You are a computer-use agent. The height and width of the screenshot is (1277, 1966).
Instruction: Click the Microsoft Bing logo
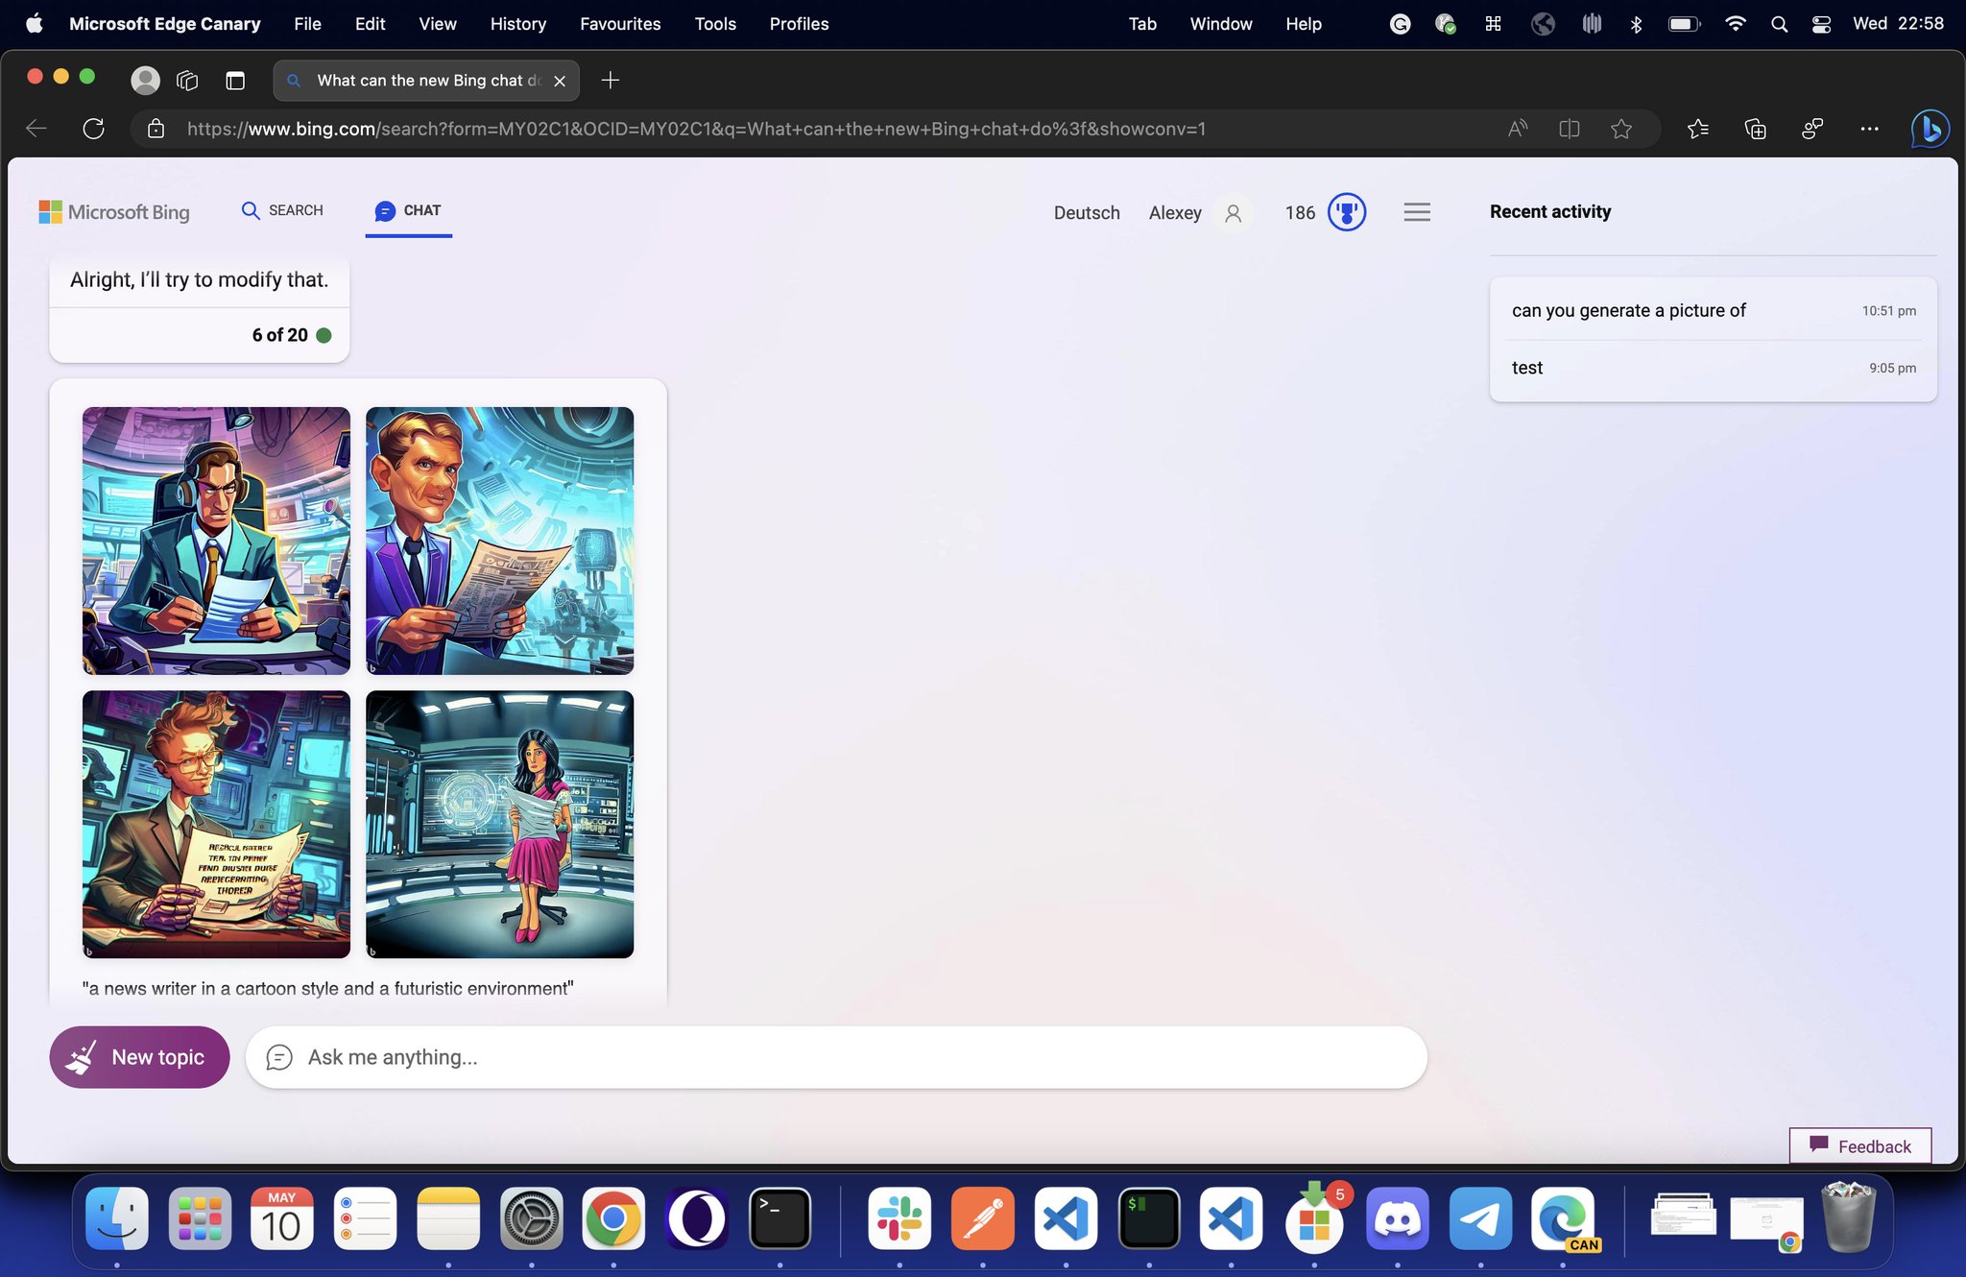point(114,212)
